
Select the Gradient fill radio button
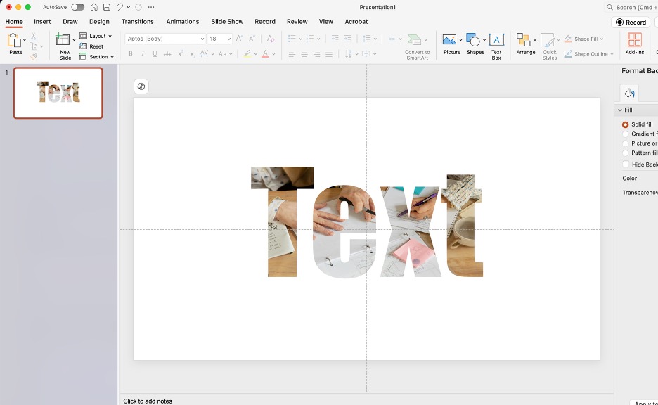626,134
